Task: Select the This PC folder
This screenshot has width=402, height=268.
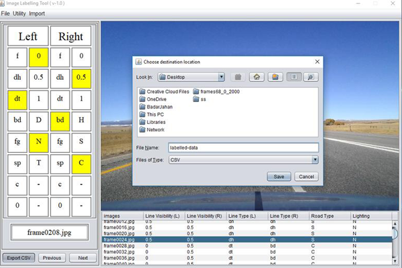Action: (x=151, y=115)
